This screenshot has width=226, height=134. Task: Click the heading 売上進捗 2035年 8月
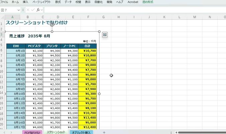click(x=29, y=36)
